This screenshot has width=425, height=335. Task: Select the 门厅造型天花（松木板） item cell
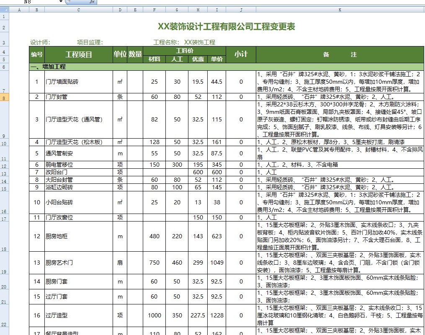[79, 142]
